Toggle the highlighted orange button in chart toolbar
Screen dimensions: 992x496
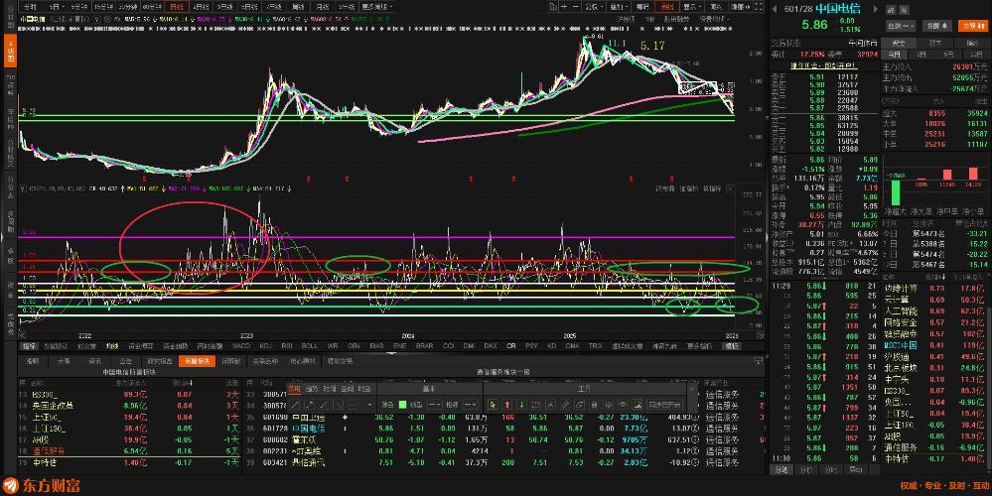[667, 6]
